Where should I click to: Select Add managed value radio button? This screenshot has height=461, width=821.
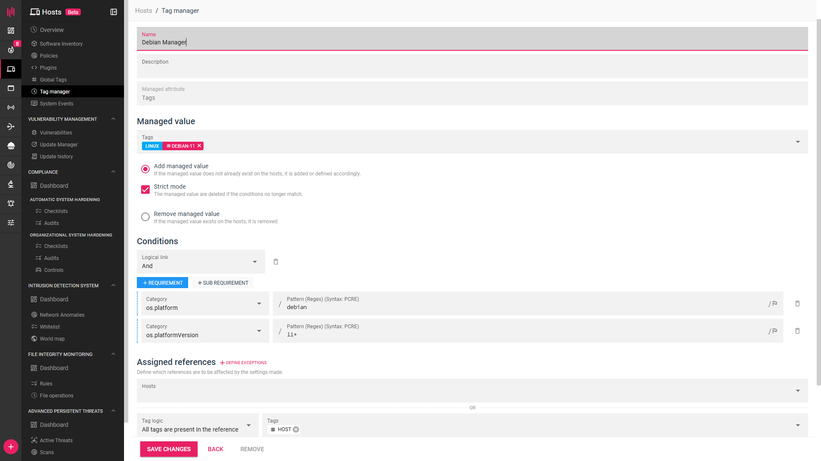tap(145, 169)
